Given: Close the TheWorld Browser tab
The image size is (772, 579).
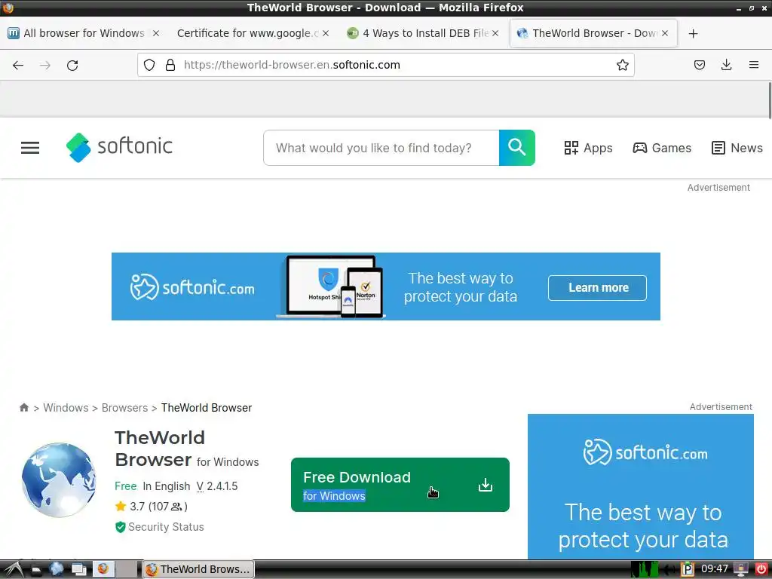Looking at the screenshot, I should click(x=665, y=33).
